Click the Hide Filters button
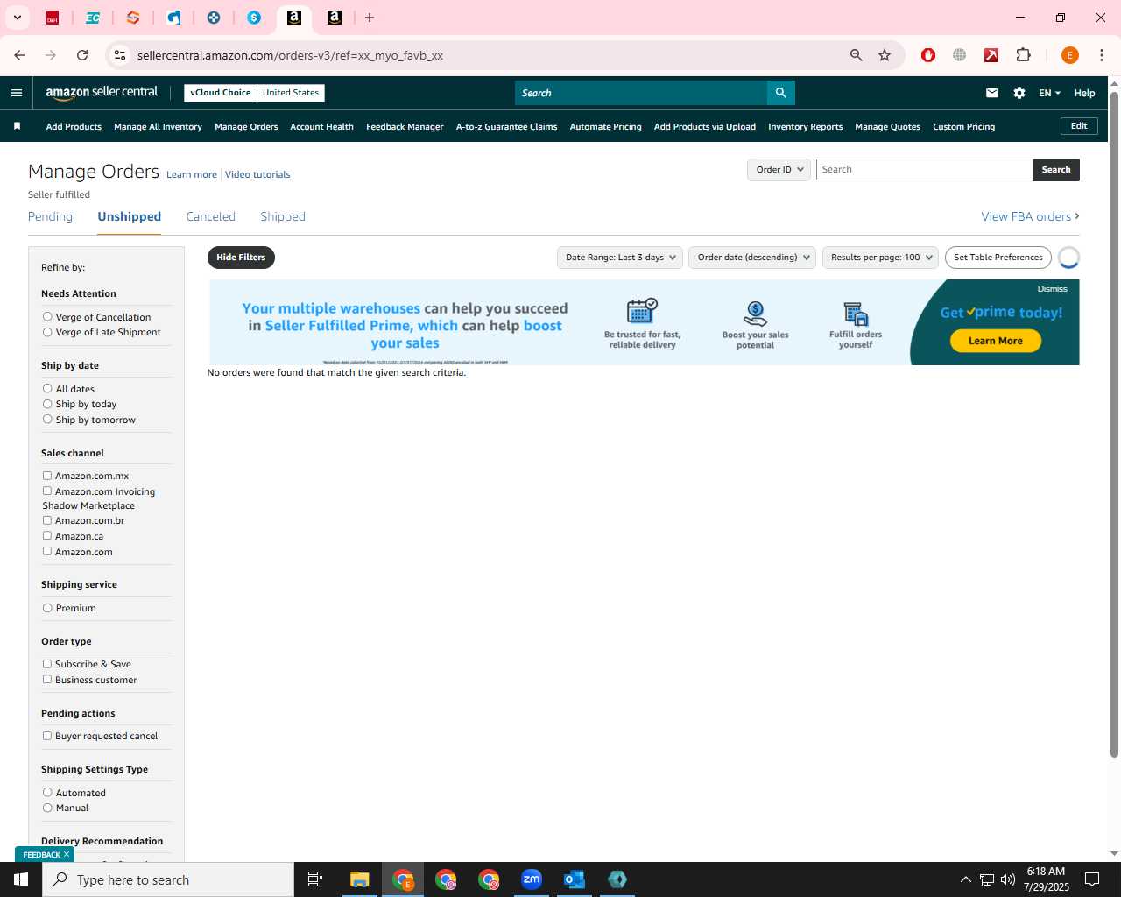Viewport: 1121px width, 897px height. (241, 258)
